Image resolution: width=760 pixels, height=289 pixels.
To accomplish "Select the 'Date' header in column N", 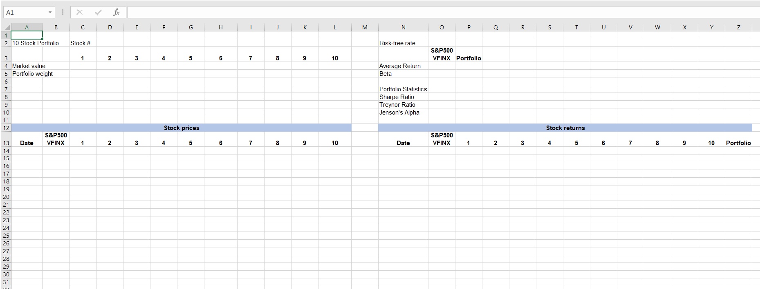I will click(403, 139).
